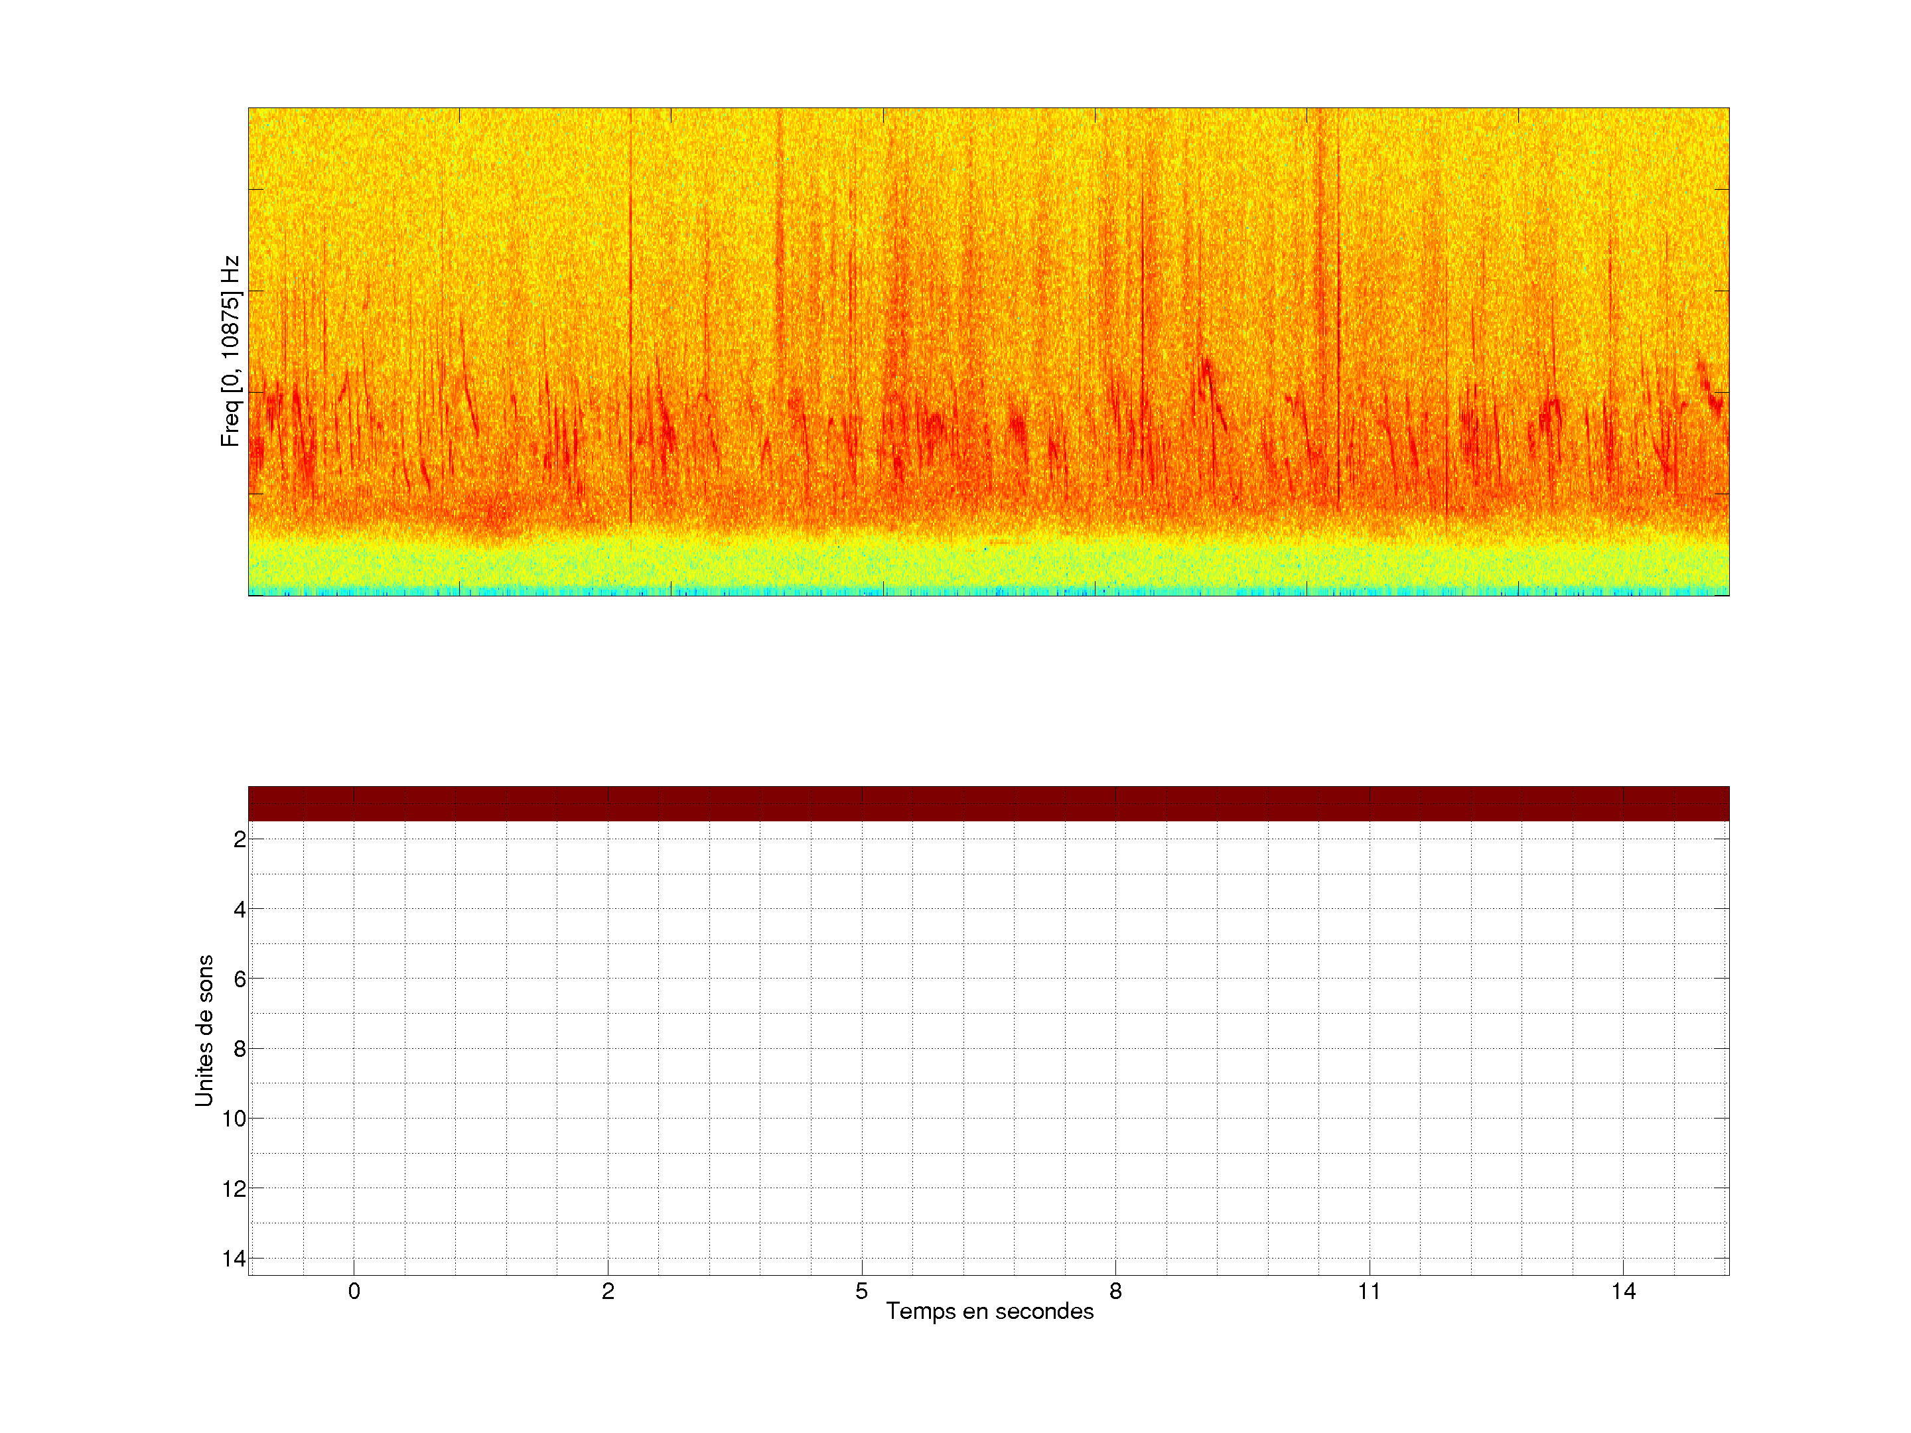Screen dimensions: 1911x1433
Task: Click y-axis tick label '4'
Action: tap(240, 910)
